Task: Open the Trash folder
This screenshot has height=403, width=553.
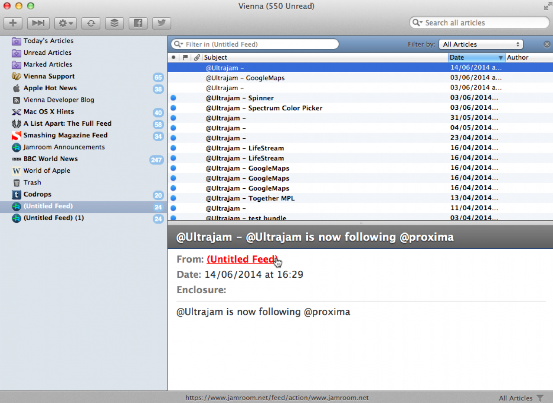Action: (x=32, y=183)
